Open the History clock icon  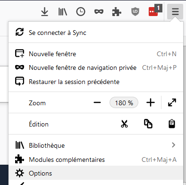[81, 12]
